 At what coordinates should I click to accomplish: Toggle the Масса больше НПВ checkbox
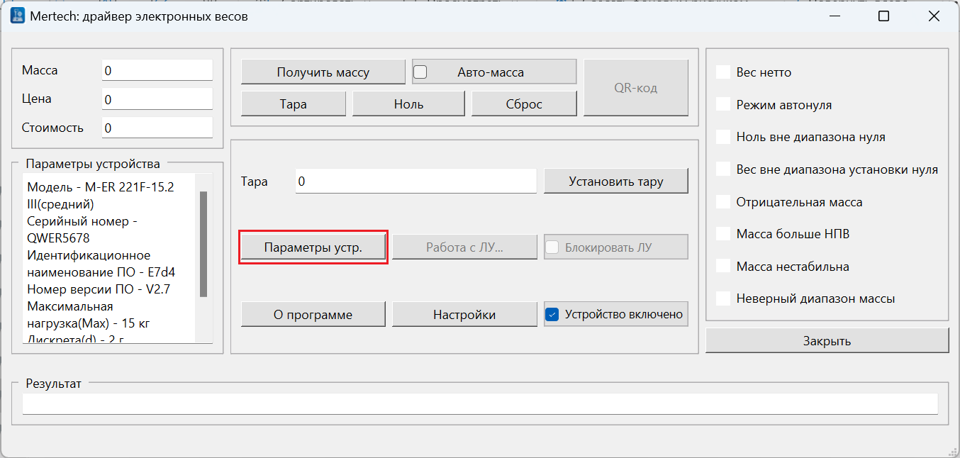tap(723, 234)
